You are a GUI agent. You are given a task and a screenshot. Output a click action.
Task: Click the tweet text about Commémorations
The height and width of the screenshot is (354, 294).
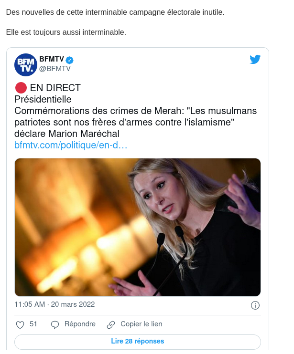(x=136, y=122)
